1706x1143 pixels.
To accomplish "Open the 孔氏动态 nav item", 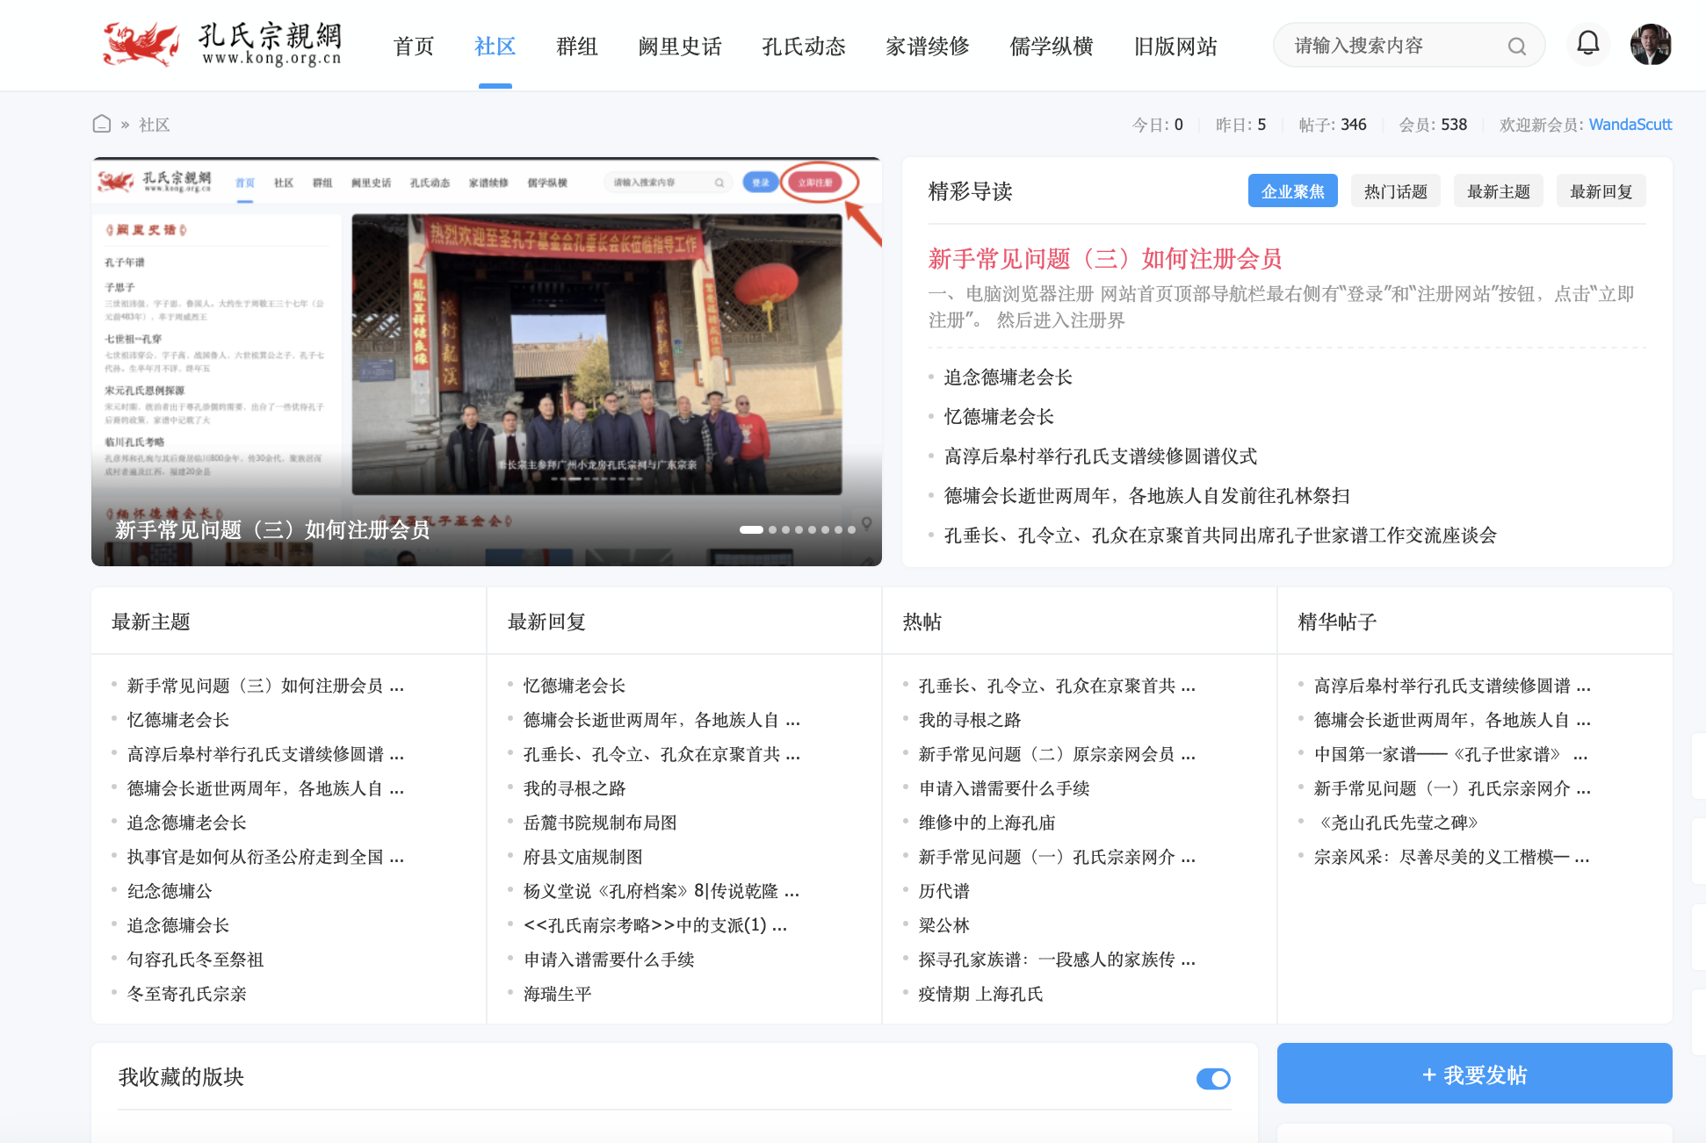I will coord(804,46).
